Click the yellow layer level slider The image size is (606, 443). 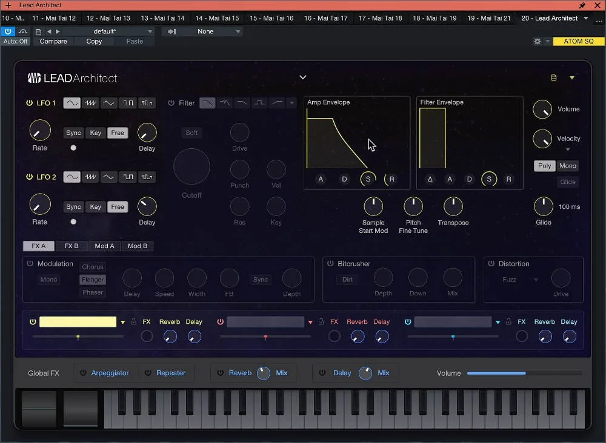click(x=78, y=337)
